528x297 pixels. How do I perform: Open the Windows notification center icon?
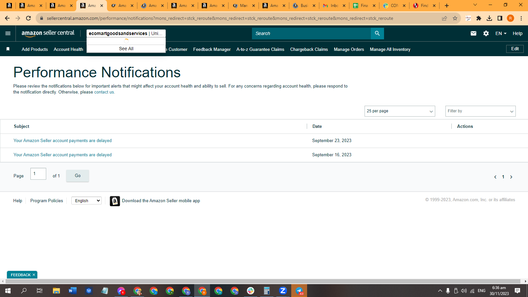(517, 291)
